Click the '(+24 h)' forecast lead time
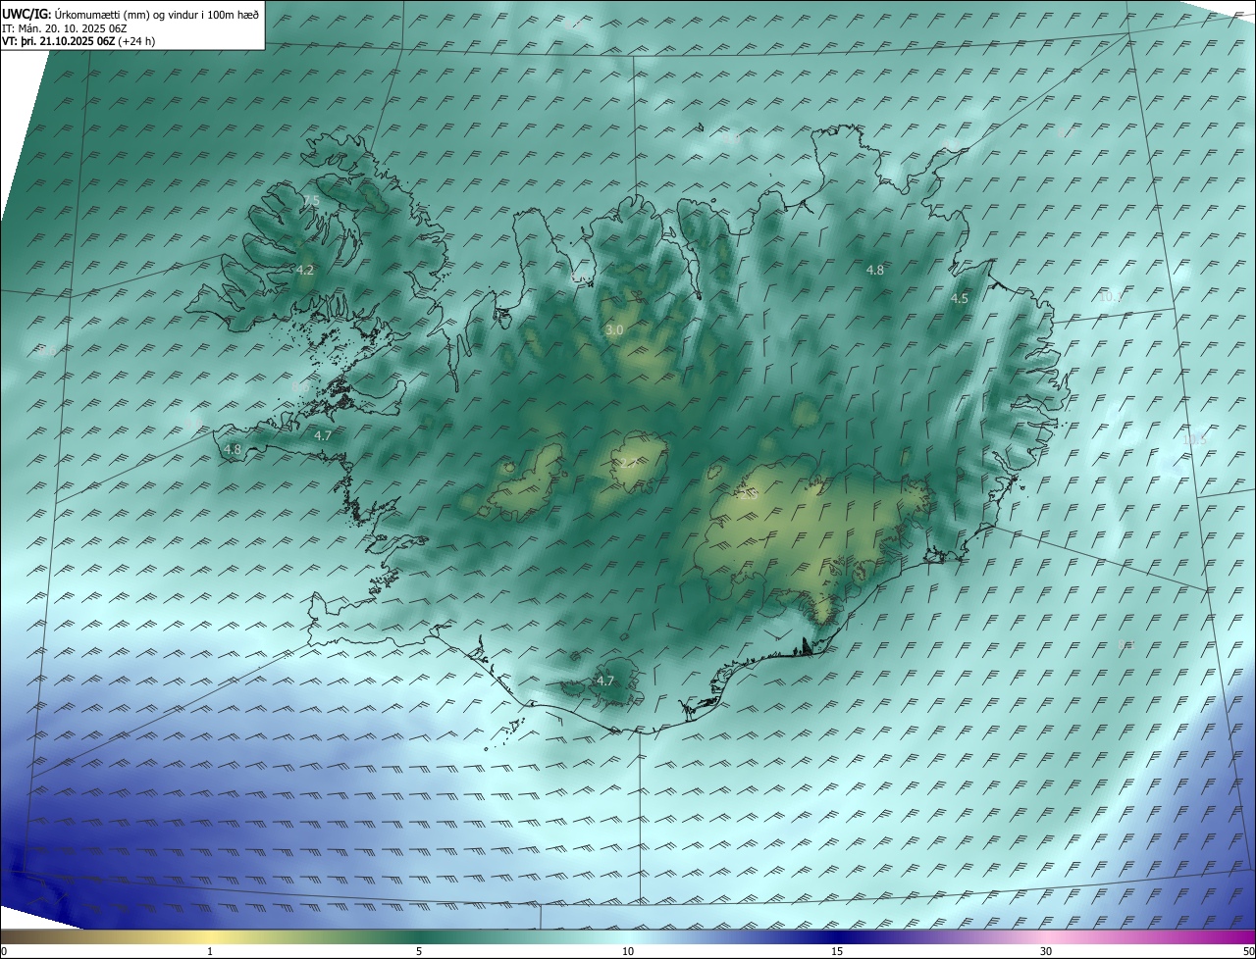Screen dimensions: 1256x959 click(x=135, y=41)
